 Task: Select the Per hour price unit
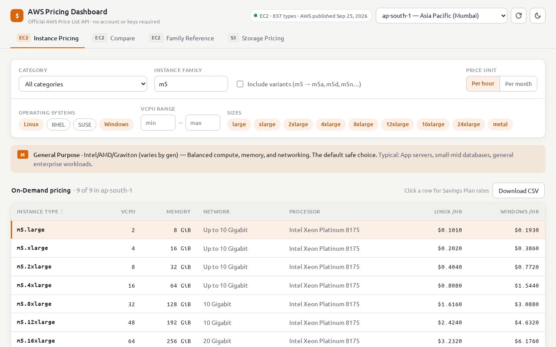483,84
